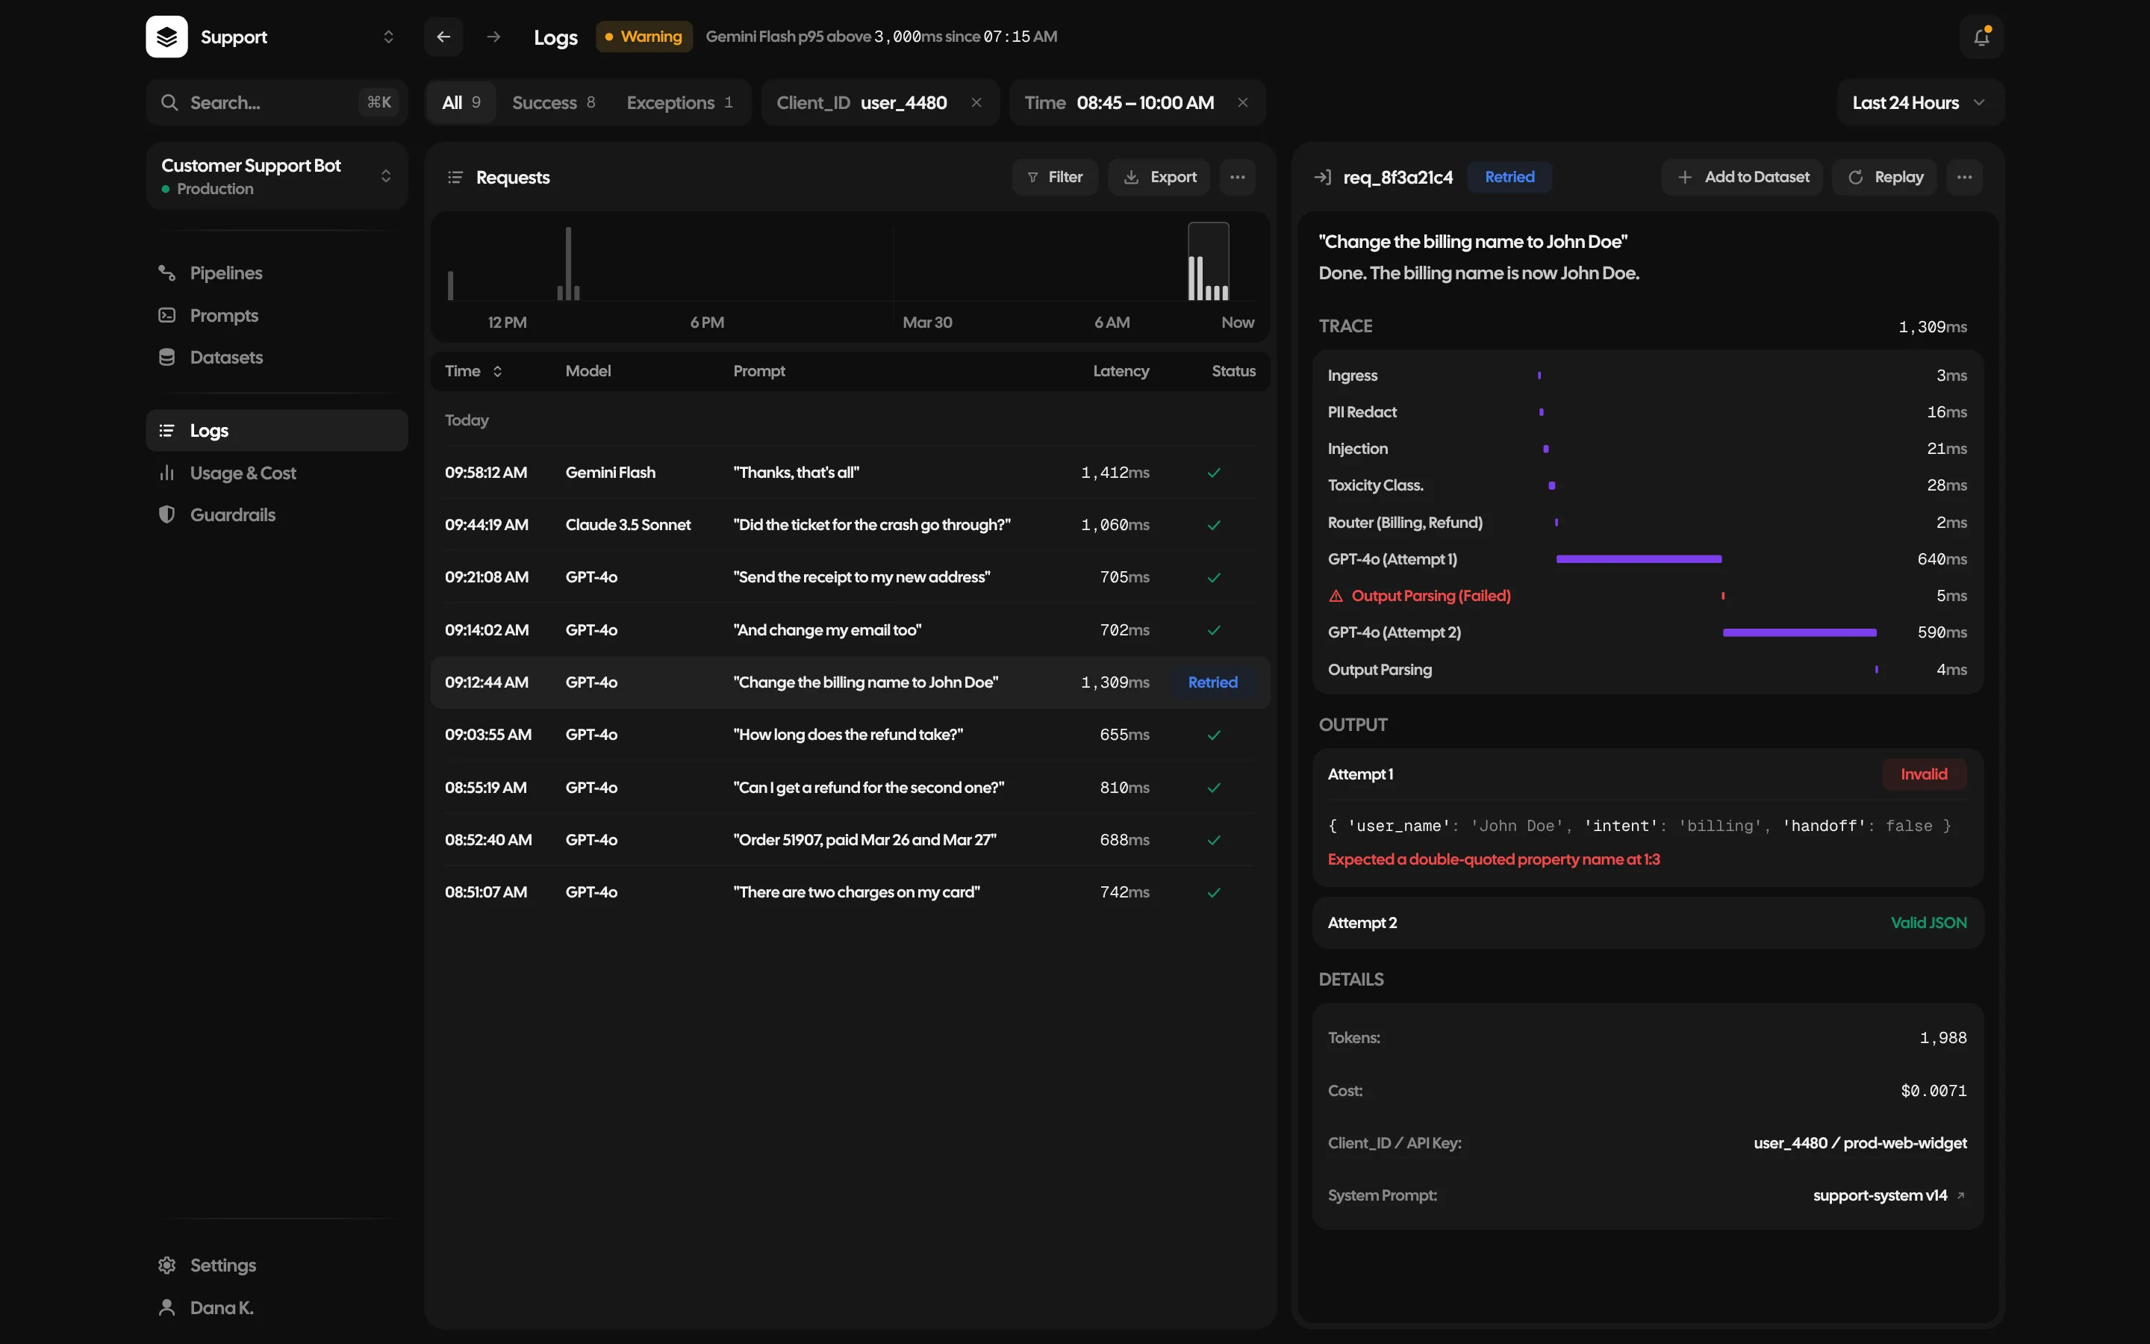Switch to the Exceptions tab
This screenshot has width=2150, height=1344.
click(x=679, y=102)
